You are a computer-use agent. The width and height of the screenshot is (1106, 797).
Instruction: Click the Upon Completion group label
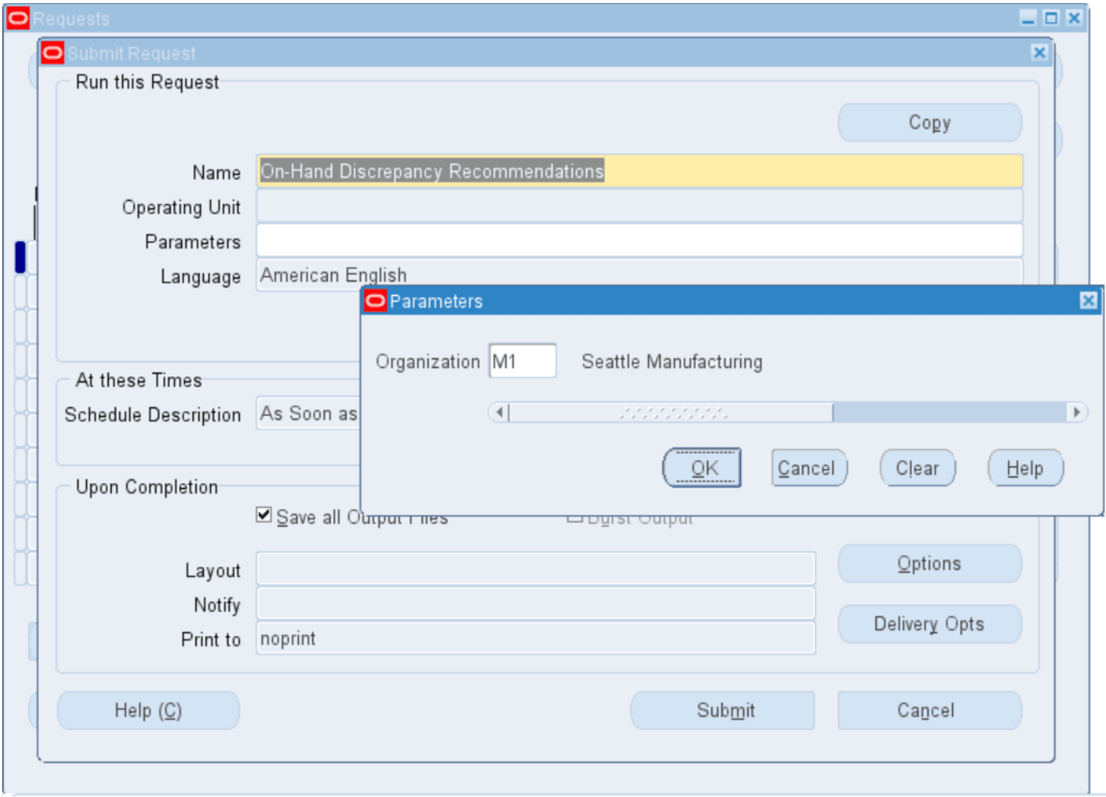[147, 487]
